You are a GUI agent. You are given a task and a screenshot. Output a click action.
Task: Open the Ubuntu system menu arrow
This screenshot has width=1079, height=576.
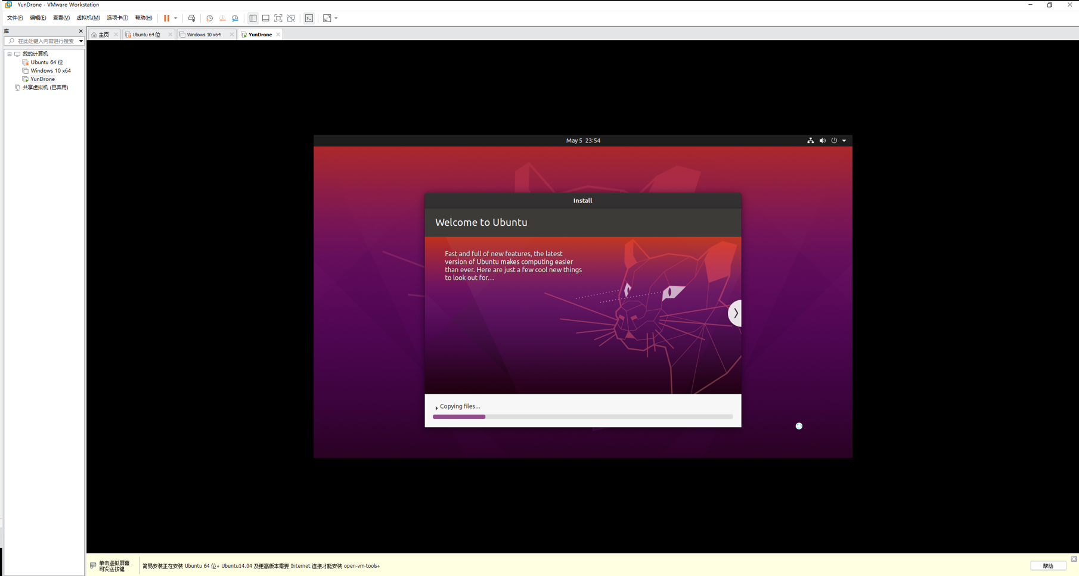coord(844,141)
